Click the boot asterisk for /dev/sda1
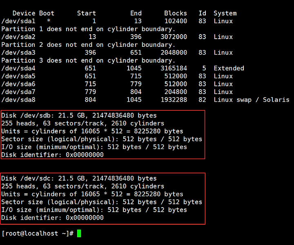 tap(49, 21)
